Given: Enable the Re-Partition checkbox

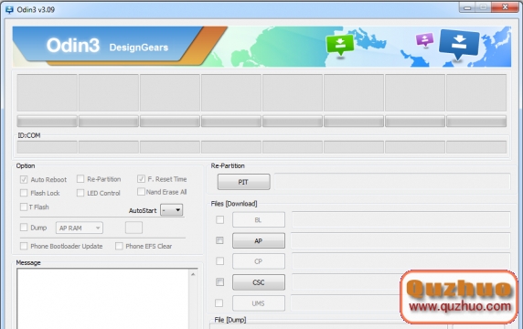Looking at the screenshot, I should click(x=80, y=179).
